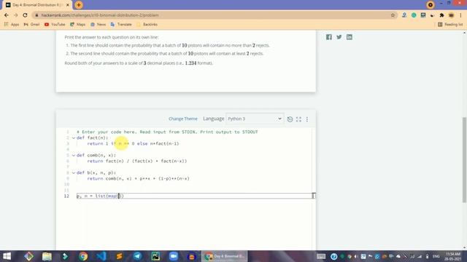Open the News bookmark

pos(98,24)
